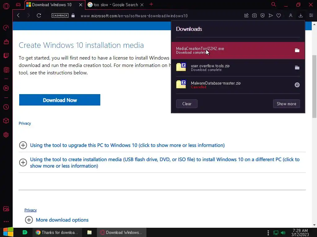Viewport: 317px width, 237px height.
Task: Click the send/flow arrow icon
Action: [x=271, y=15]
